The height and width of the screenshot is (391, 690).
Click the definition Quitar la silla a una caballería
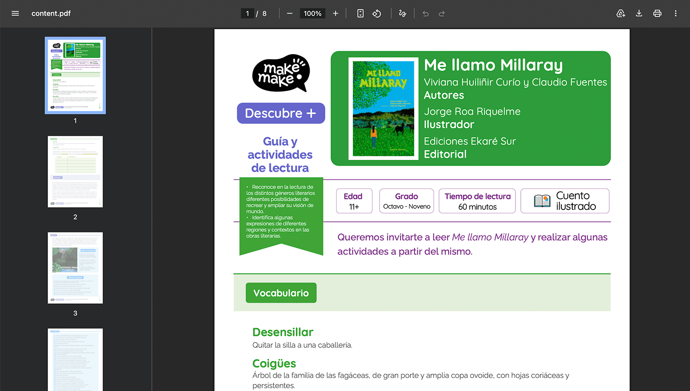pos(302,345)
